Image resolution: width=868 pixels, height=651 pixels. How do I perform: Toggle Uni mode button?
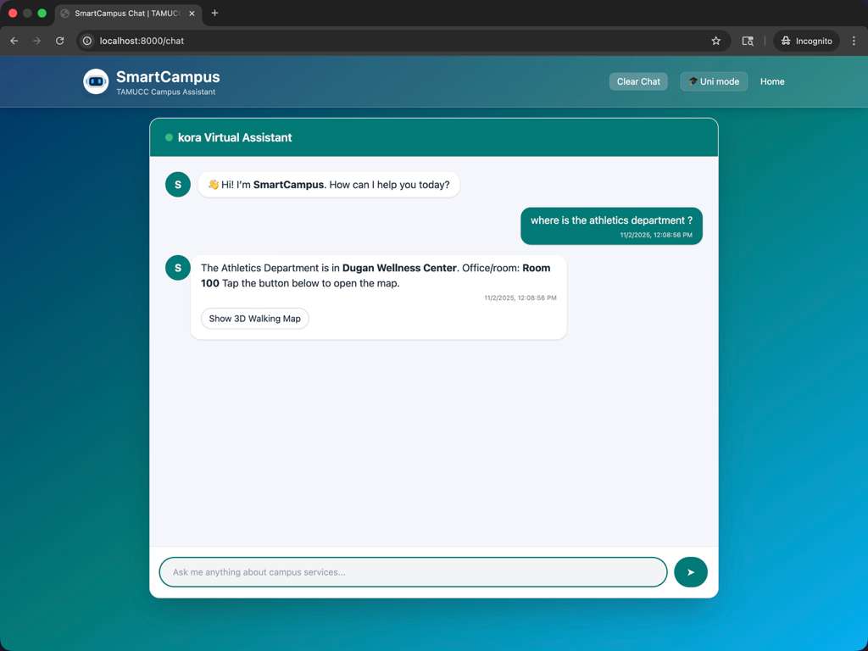coord(714,81)
